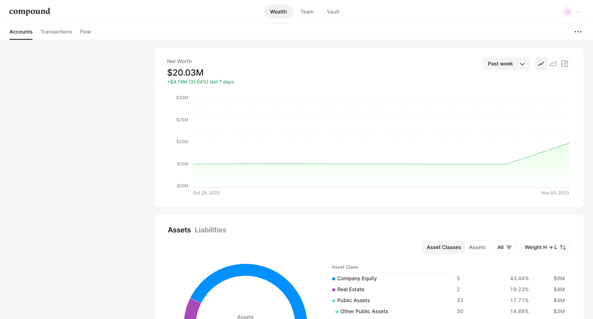Open the Past week time range dropdown
The height and width of the screenshot is (319, 593).
[506, 64]
